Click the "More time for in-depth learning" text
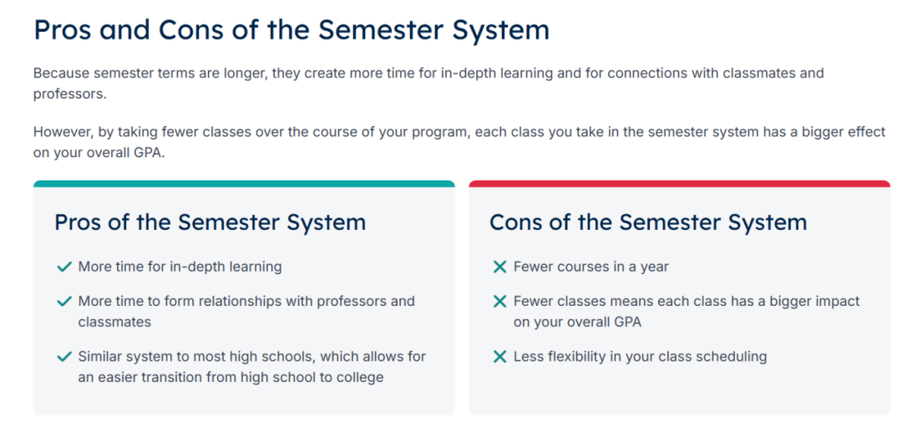Image resolution: width=902 pixels, height=432 pixels. (180, 267)
